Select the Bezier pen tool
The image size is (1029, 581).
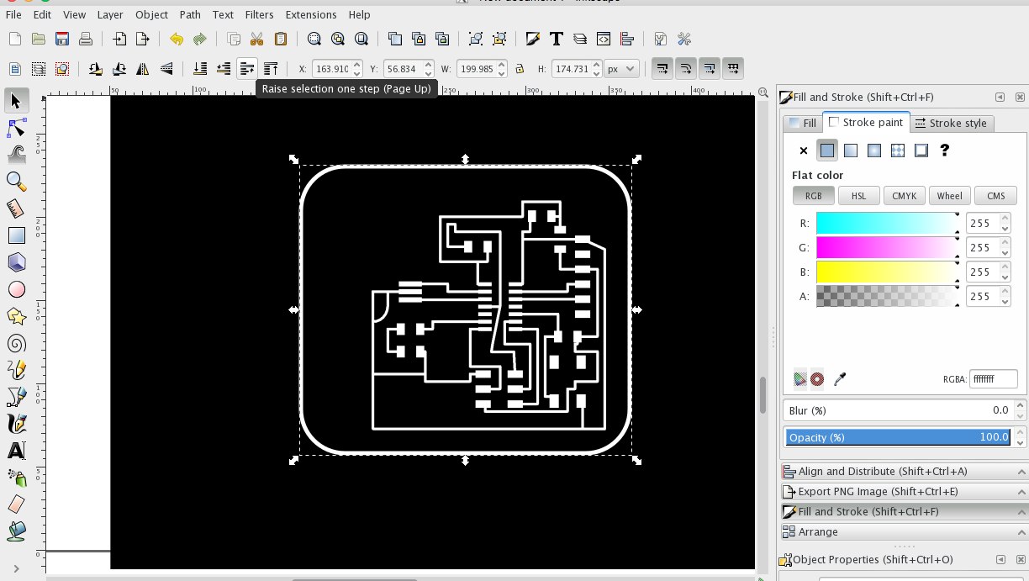point(16,397)
